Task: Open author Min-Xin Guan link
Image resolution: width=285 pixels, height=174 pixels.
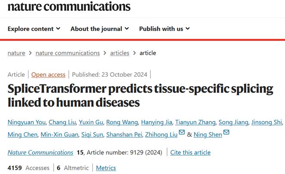Action: (60, 135)
